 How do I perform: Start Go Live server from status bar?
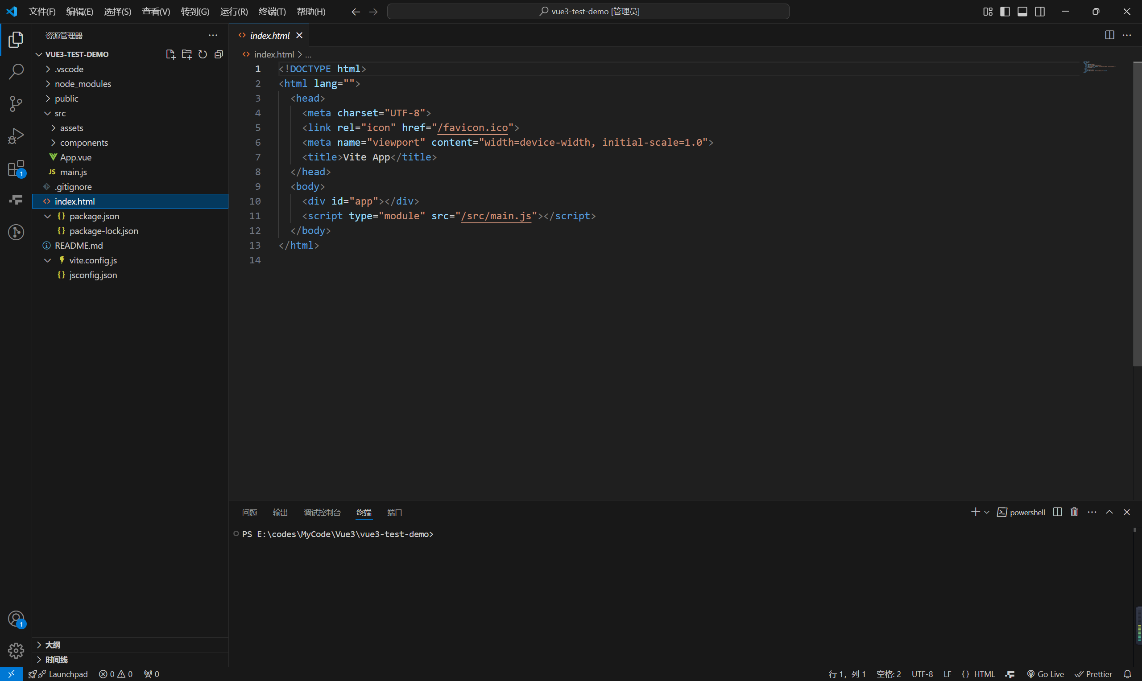pyautogui.click(x=1046, y=674)
